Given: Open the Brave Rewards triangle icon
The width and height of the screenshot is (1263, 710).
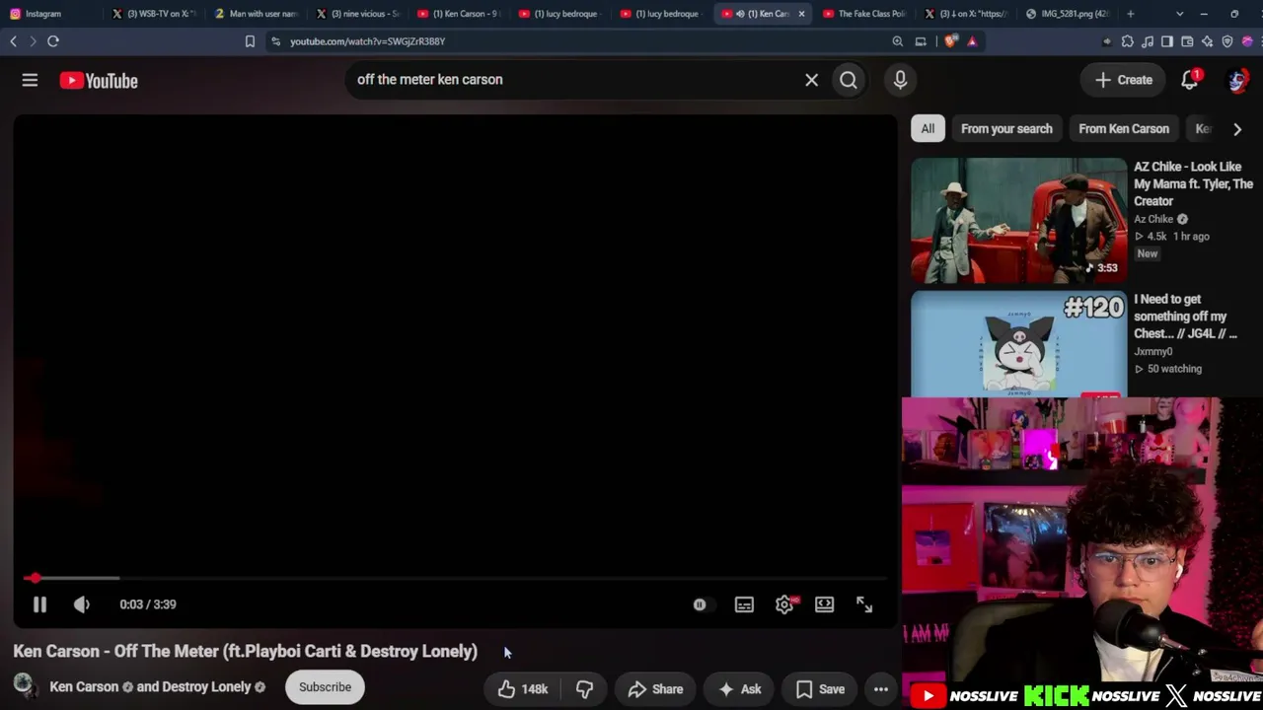Looking at the screenshot, I should [x=972, y=41].
